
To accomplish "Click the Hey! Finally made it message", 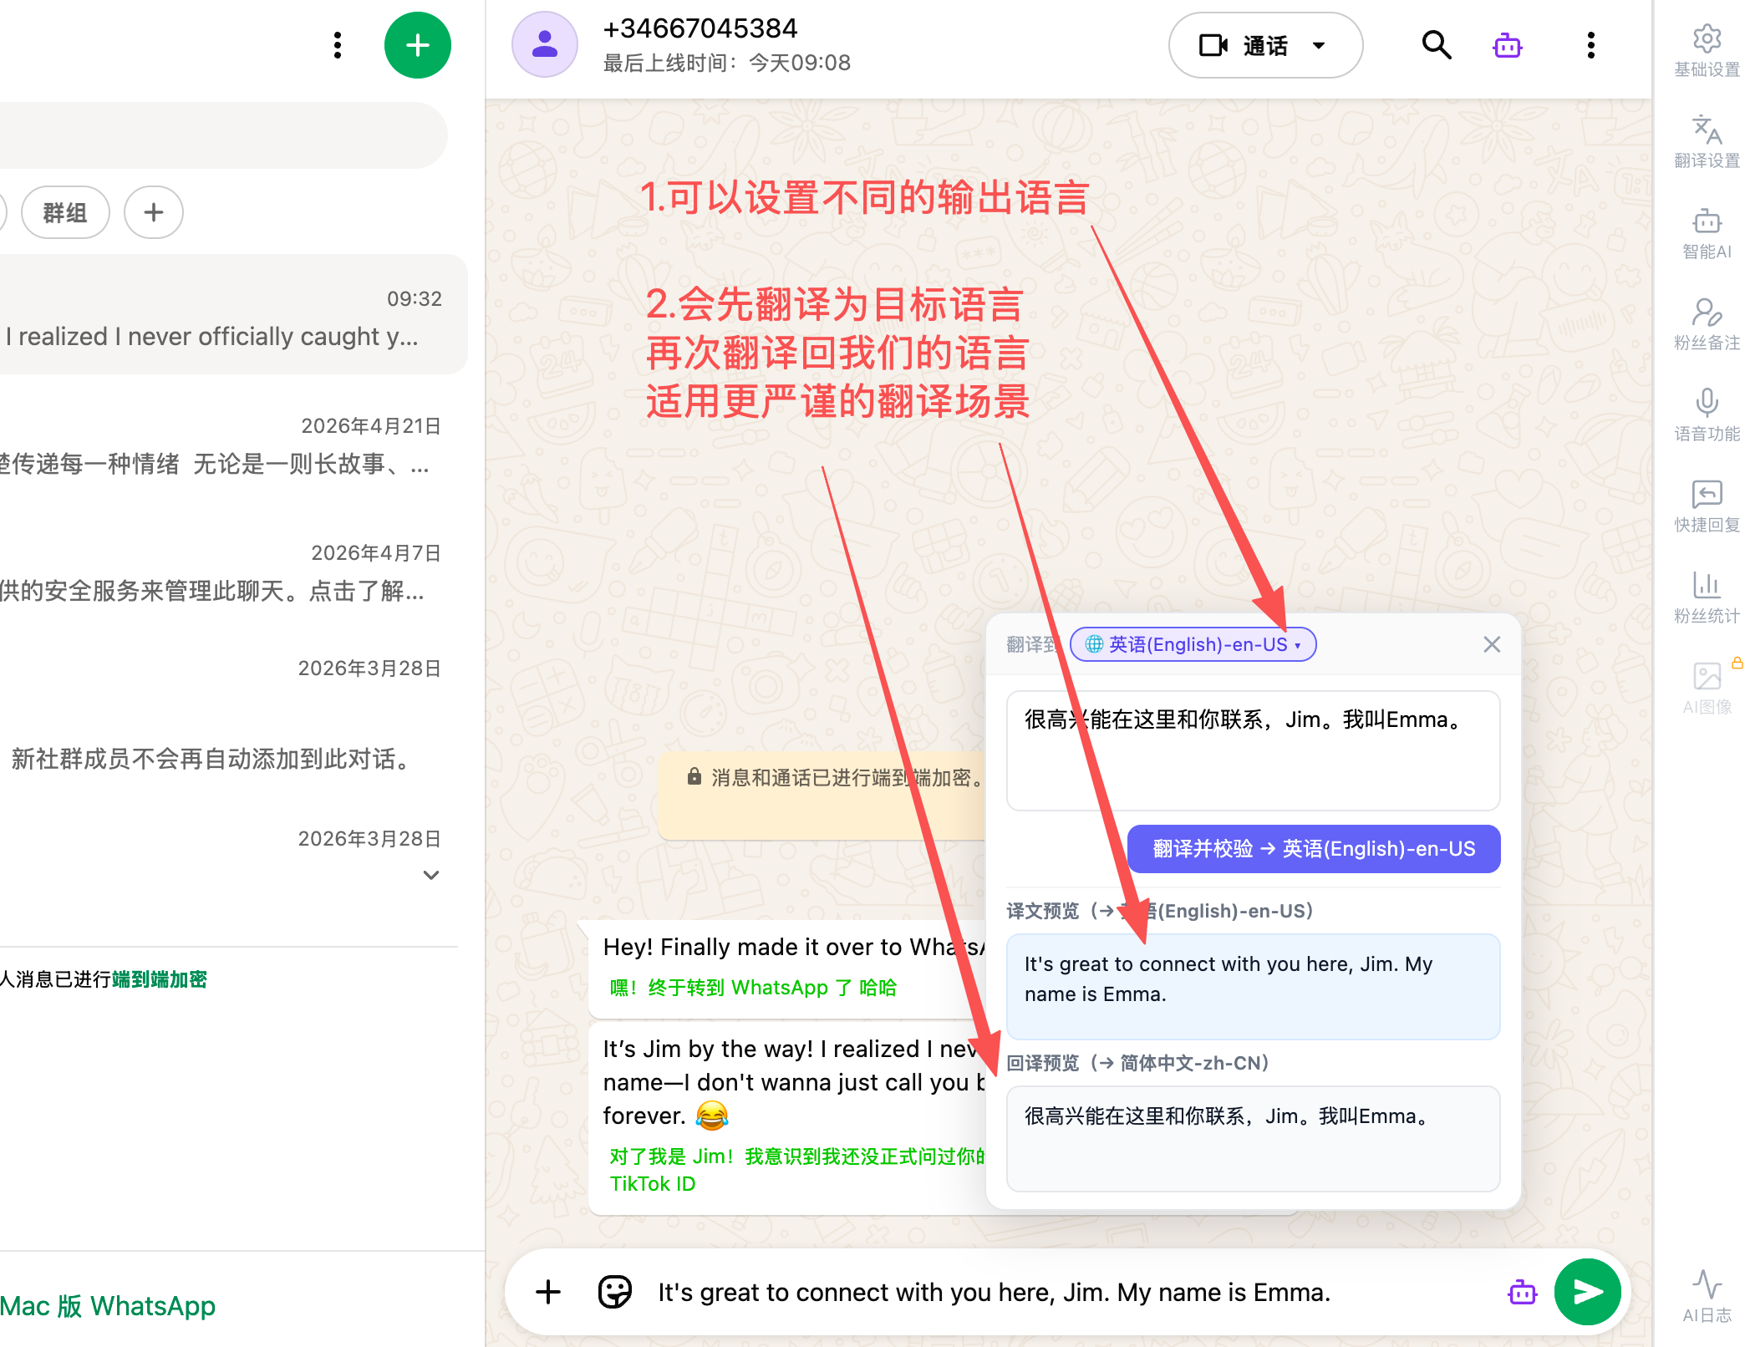I will tap(787, 968).
